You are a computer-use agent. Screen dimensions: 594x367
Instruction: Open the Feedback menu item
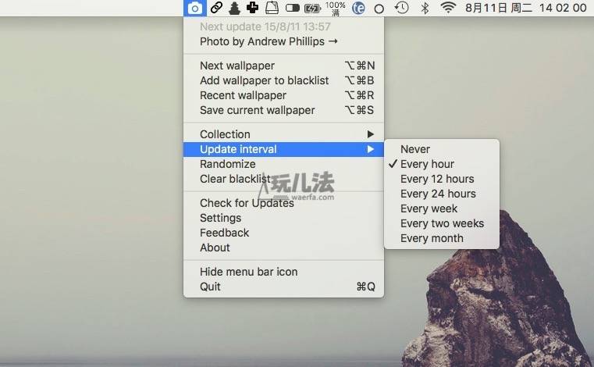(284, 233)
